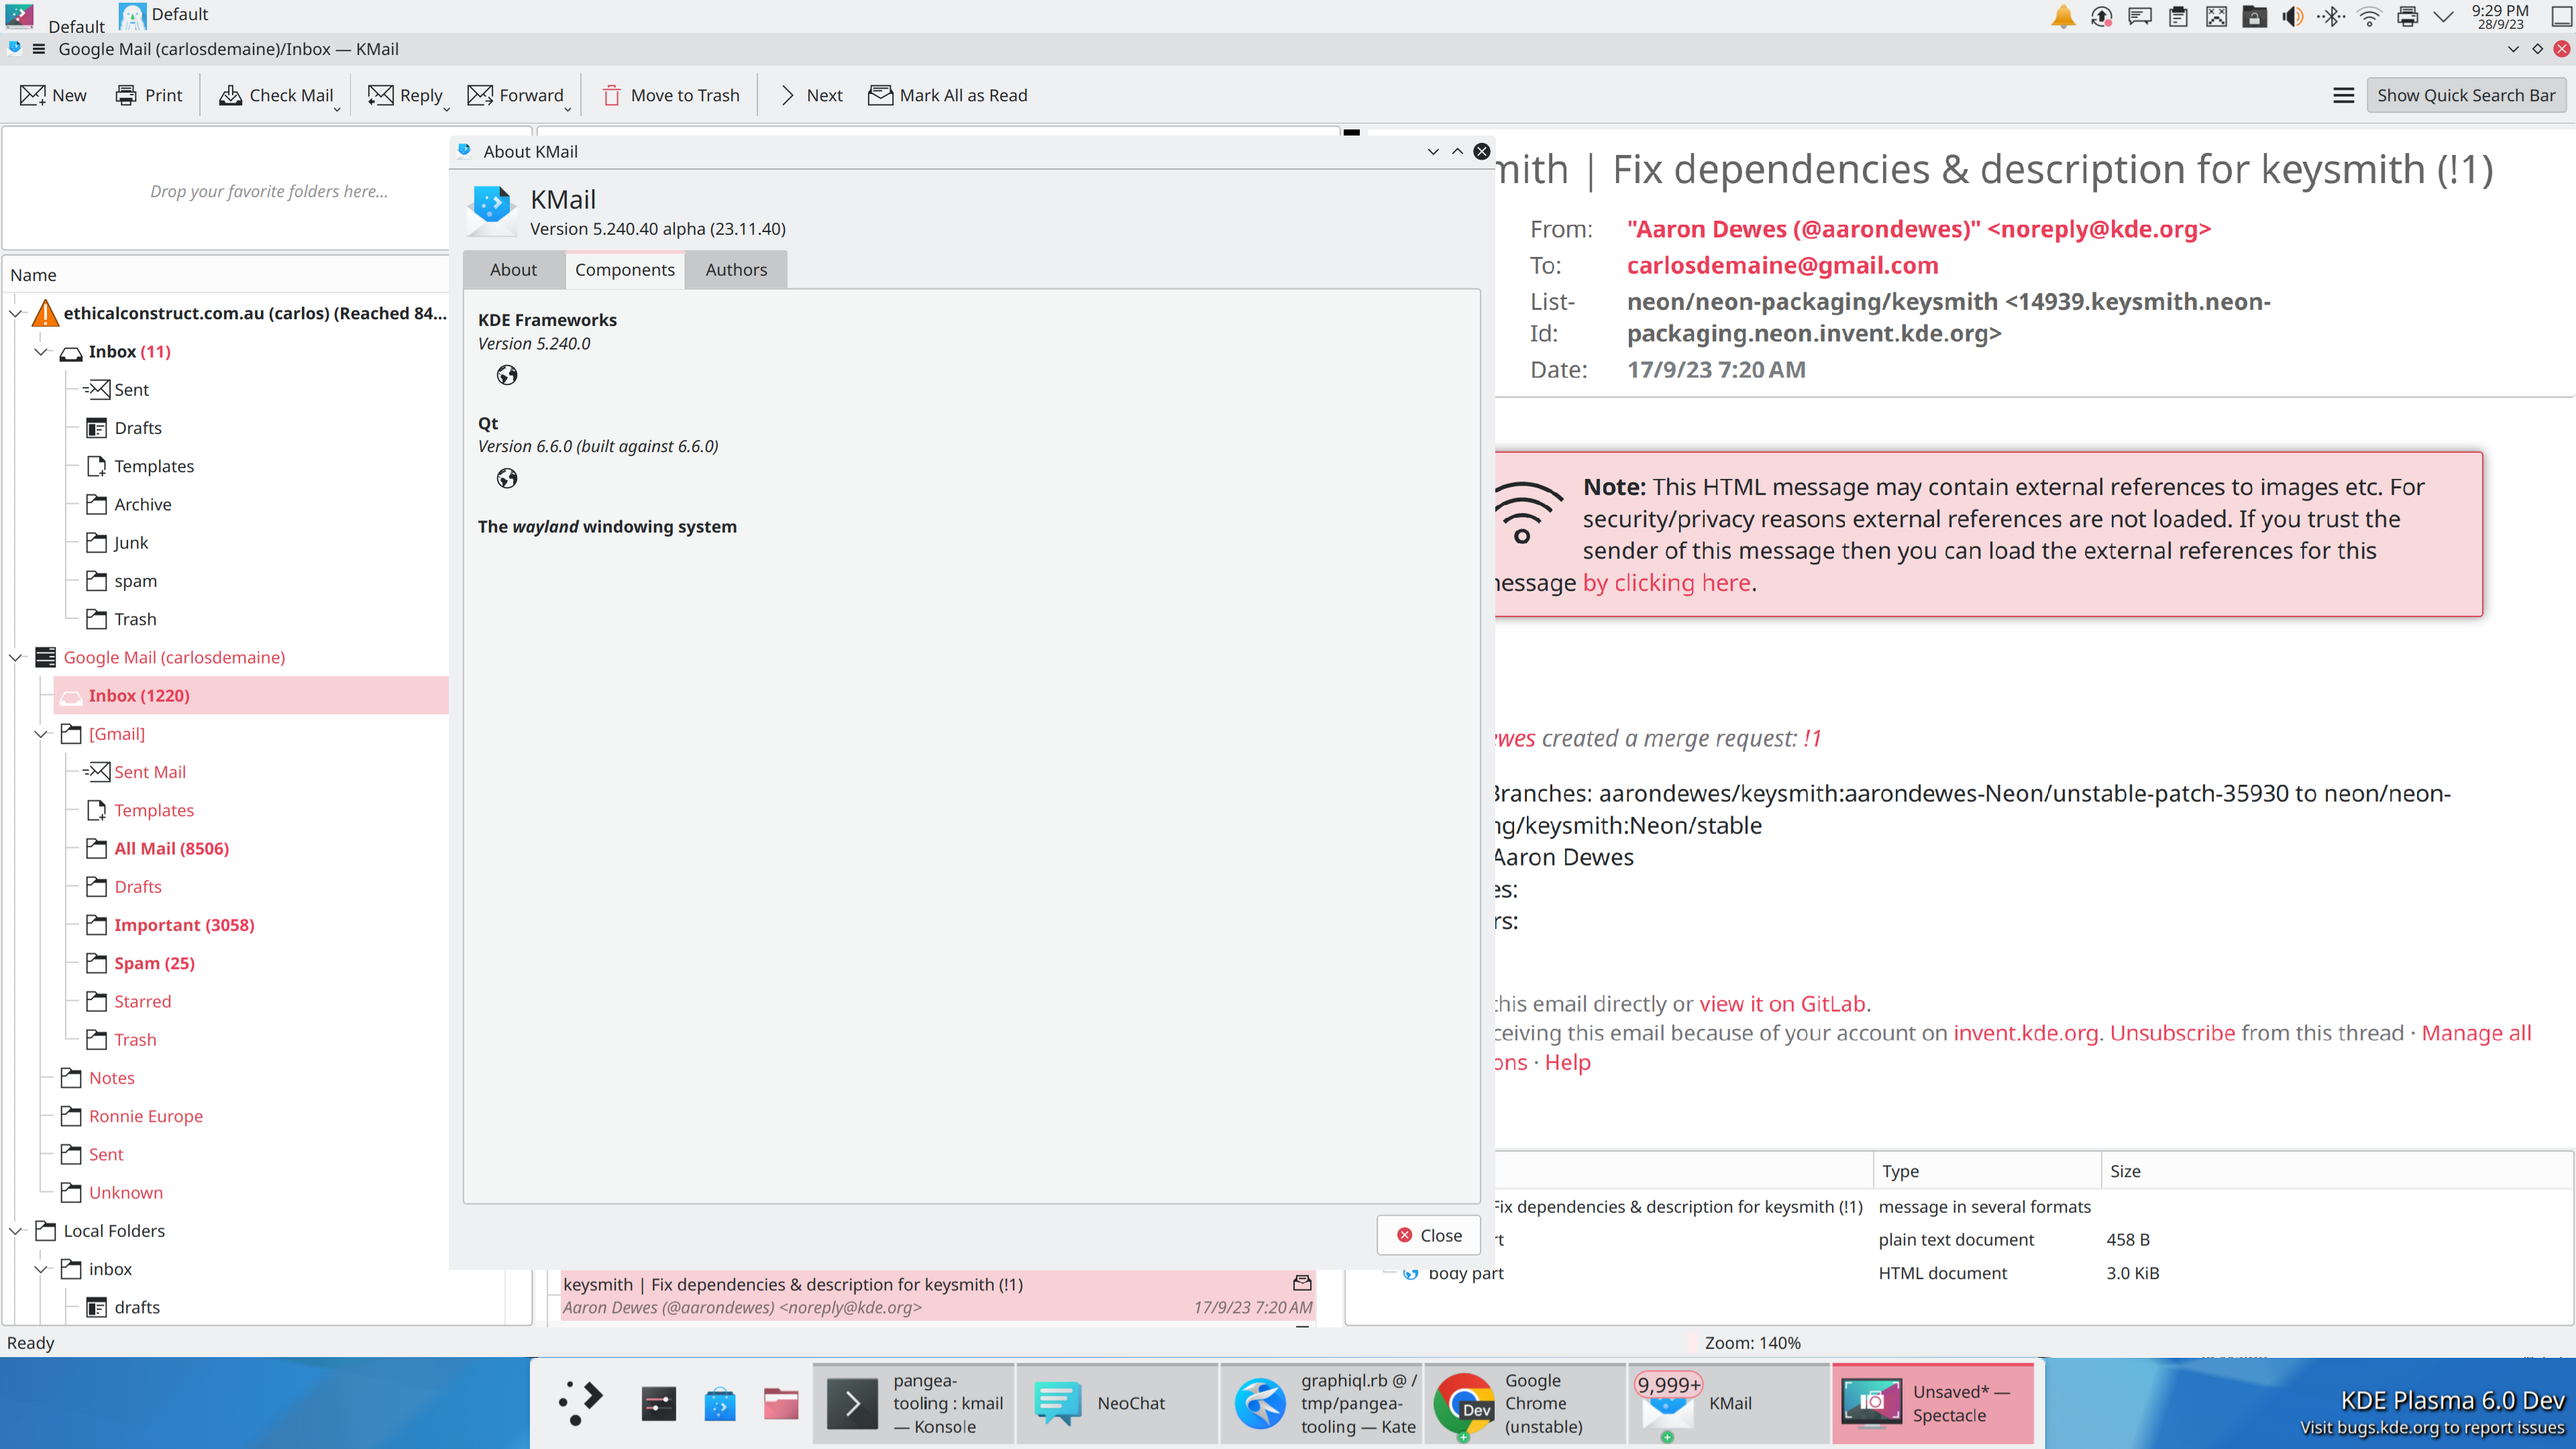Screen dimensions: 2576x1449
Task: Select the Important 3058 folder
Action: tap(182, 924)
